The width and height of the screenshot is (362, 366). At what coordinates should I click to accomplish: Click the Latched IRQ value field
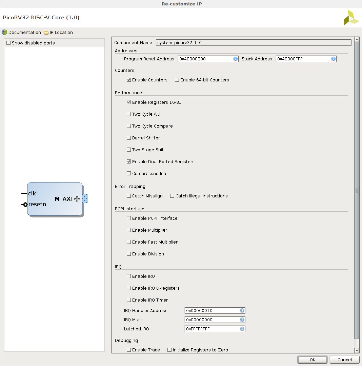[x=215, y=329]
